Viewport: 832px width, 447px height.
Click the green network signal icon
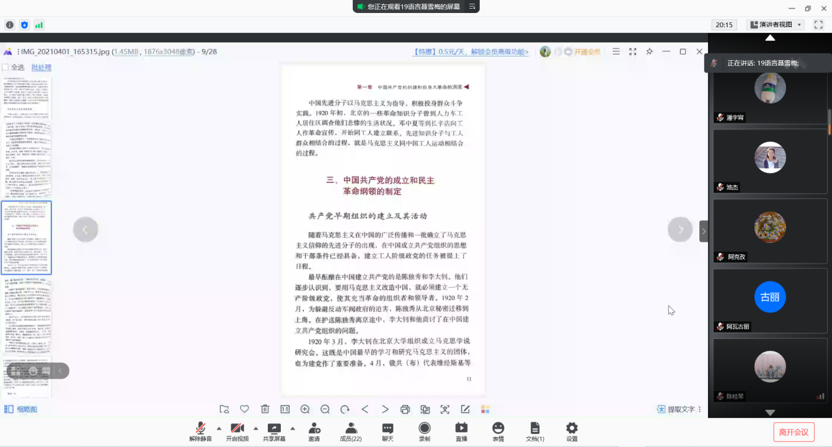click(39, 25)
